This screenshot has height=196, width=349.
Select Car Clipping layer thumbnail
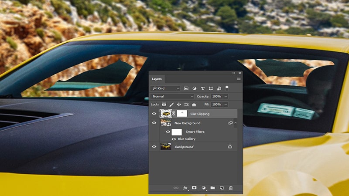tap(166, 114)
